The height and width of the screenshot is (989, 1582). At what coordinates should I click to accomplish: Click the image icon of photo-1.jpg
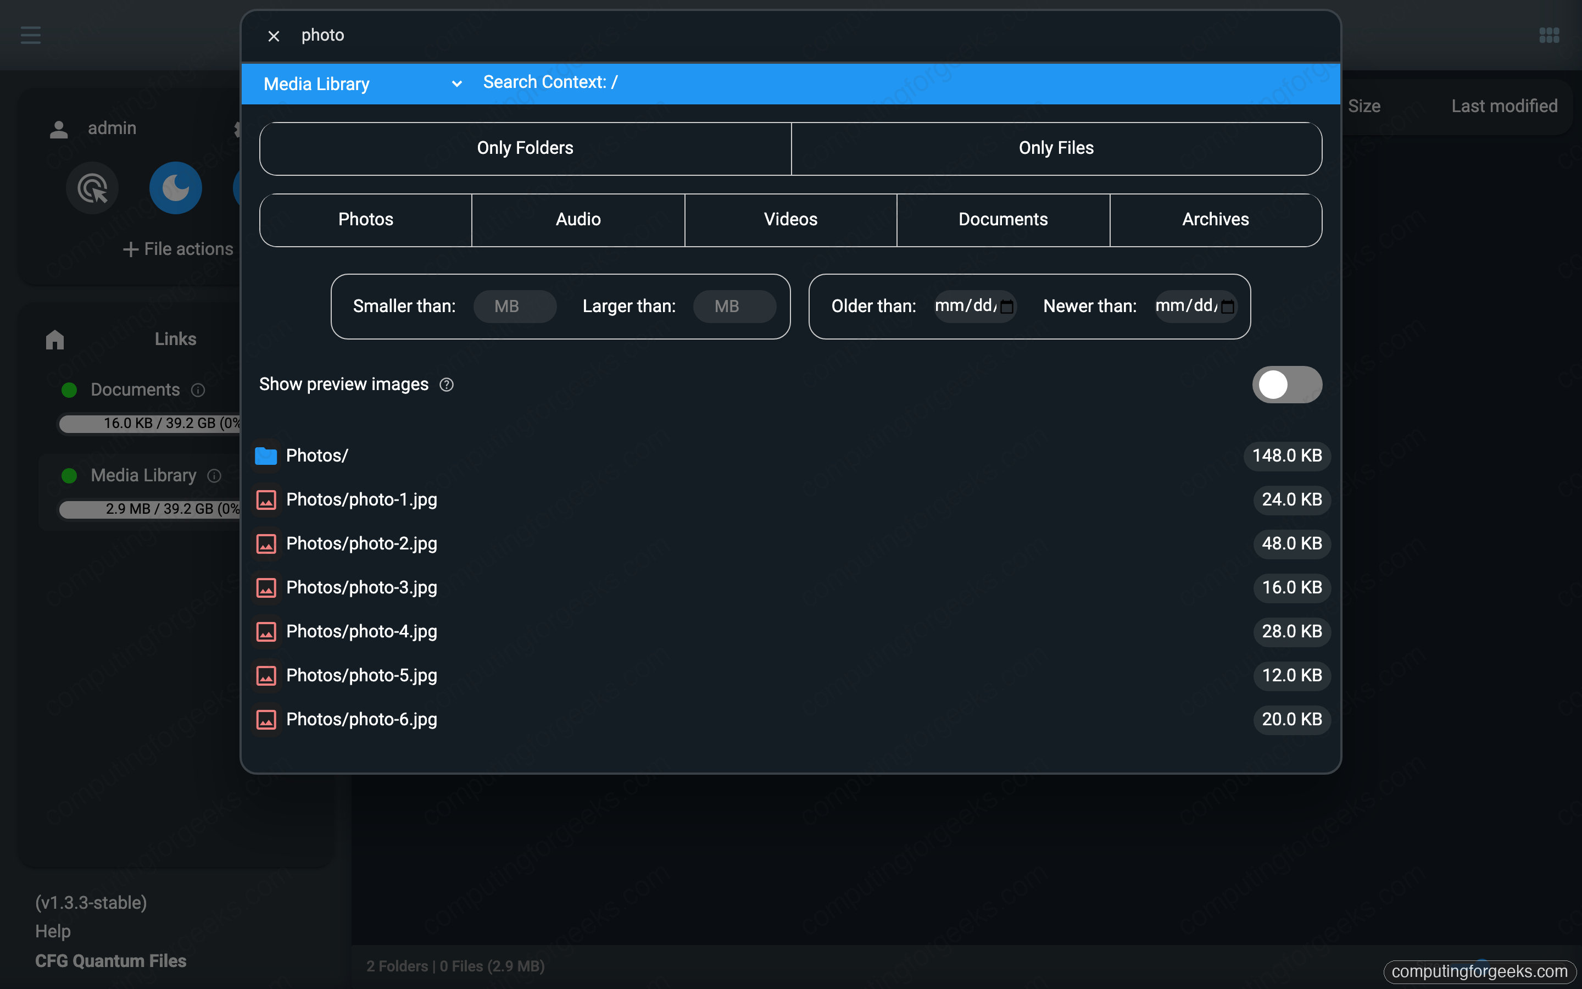coord(266,500)
